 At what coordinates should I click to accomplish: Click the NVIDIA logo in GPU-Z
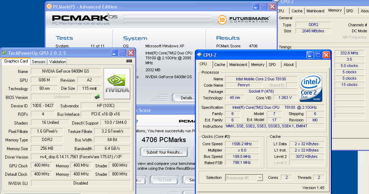pos(117,84)
